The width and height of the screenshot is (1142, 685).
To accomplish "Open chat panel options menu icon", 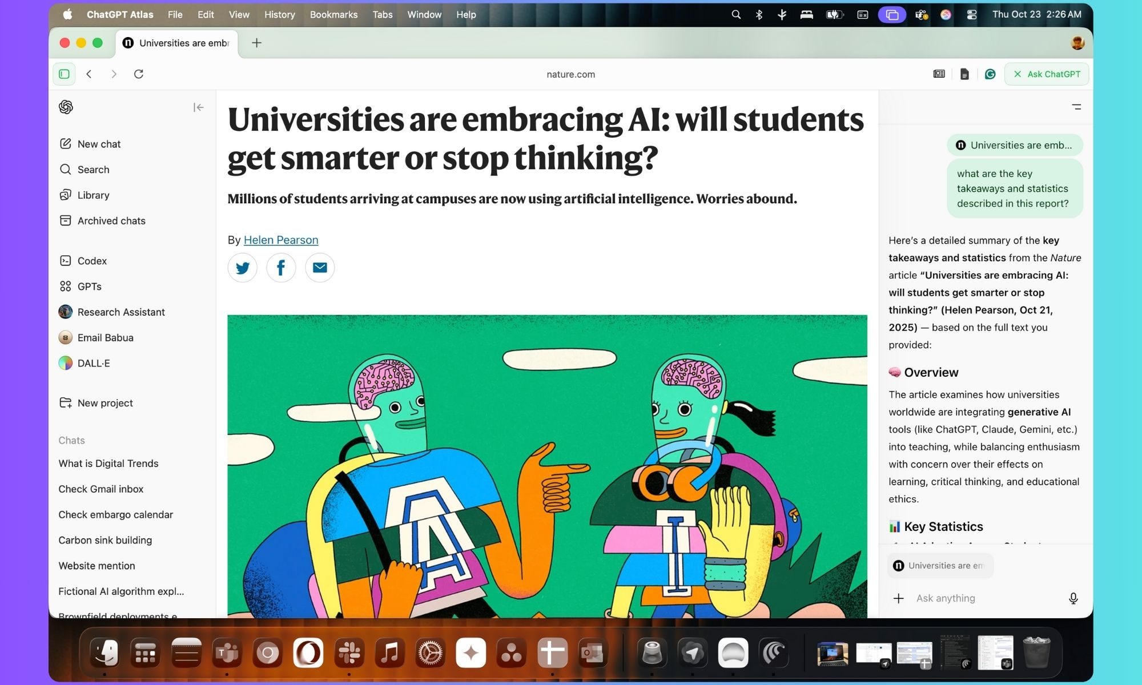I will [1076, 107].
